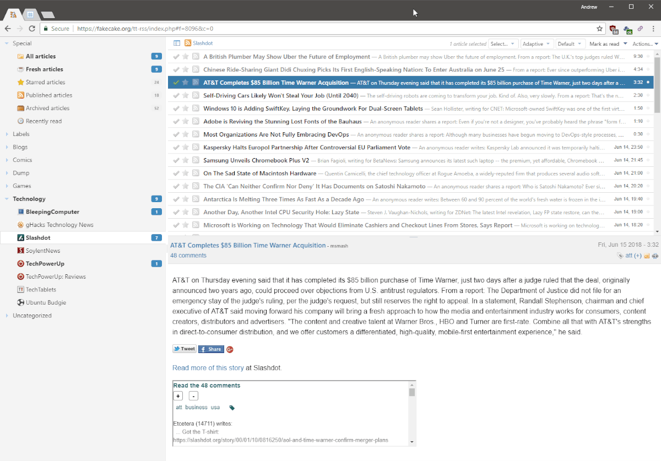Open Starred articles in the sidebar
This screenshot has width=661, height=461.
click(x=45, y=82)
